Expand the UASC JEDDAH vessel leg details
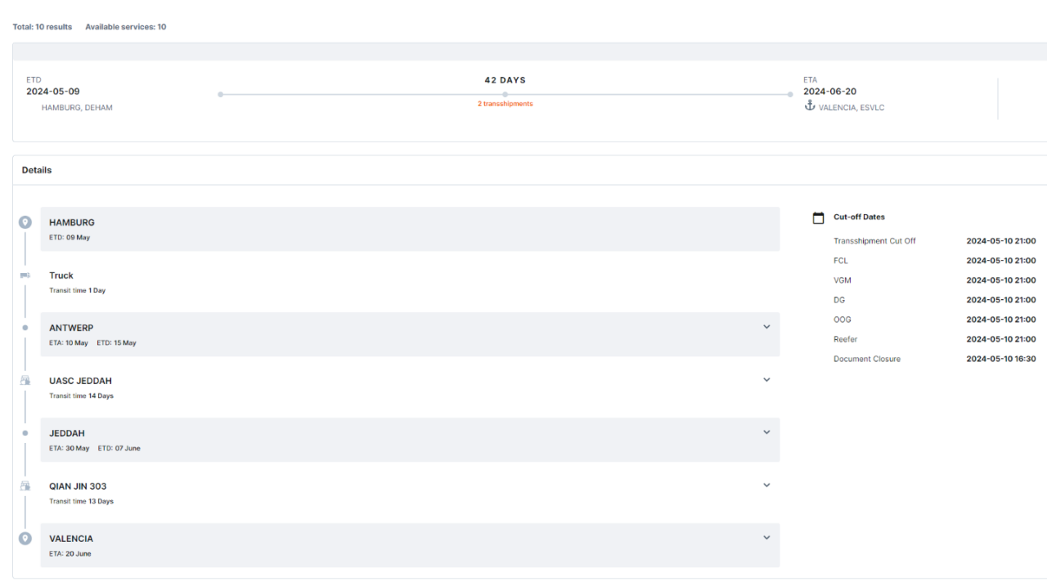1047x586 pixels. click(x=766, y=379)
